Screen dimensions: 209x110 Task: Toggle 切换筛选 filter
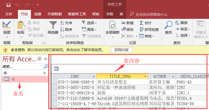92,36
